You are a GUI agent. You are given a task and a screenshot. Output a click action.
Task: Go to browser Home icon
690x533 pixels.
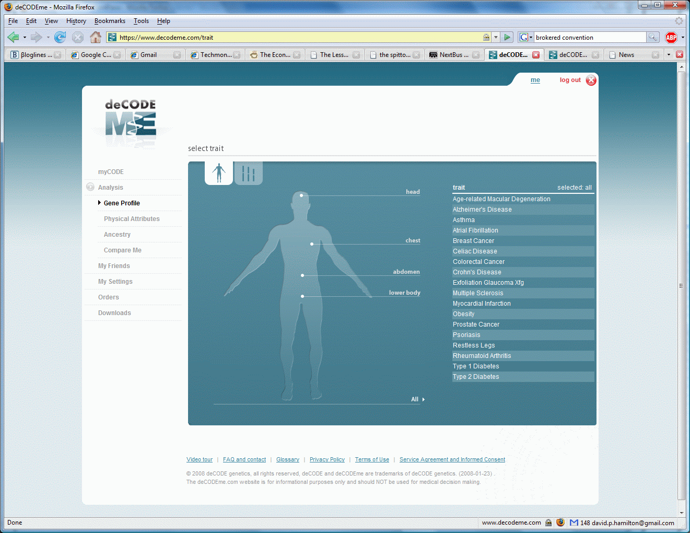coord(95,37)
